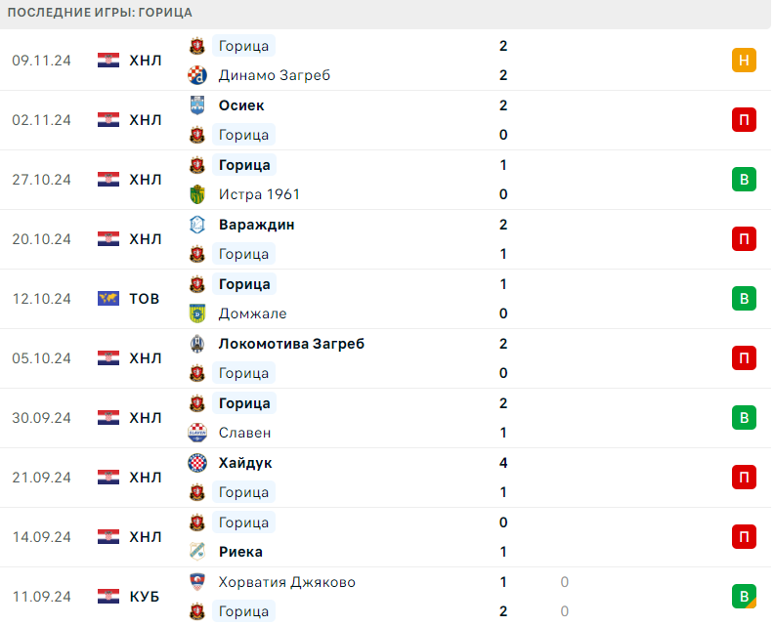Click the Lokomotiva Zagreb crest icon
The width and height of the screenshot is (774, 626).
[197, 344]
